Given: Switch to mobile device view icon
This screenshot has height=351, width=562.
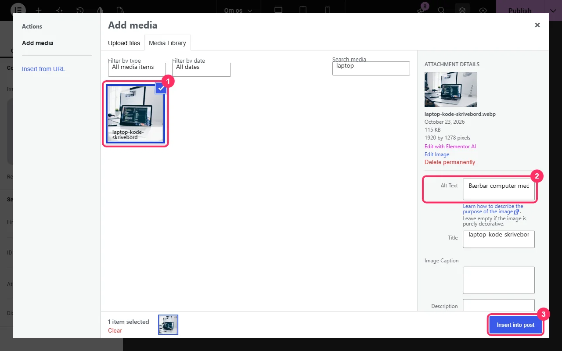Looking at the screenshot, I should [328, 11].
